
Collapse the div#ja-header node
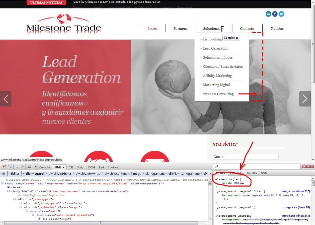[21, 207]
